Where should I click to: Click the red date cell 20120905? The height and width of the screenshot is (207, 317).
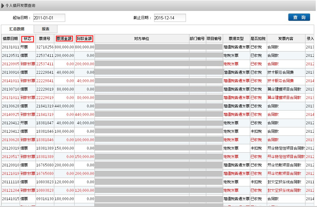pos(10,64)
